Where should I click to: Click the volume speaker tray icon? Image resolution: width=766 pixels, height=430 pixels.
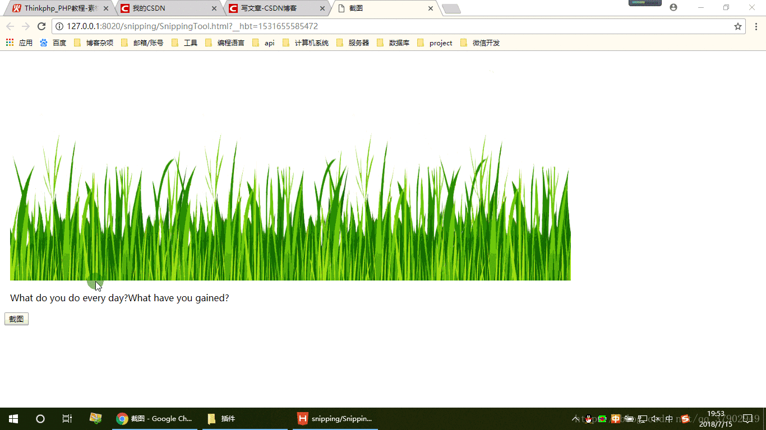[656, 419]
